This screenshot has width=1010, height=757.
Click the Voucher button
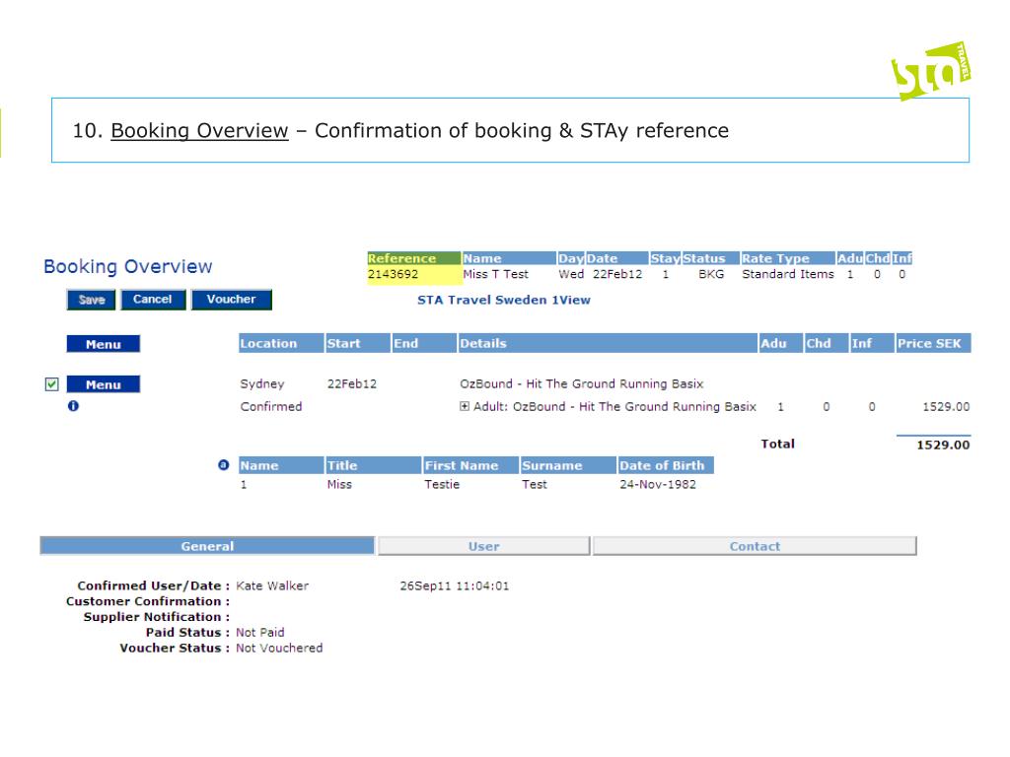click(231, 300)
